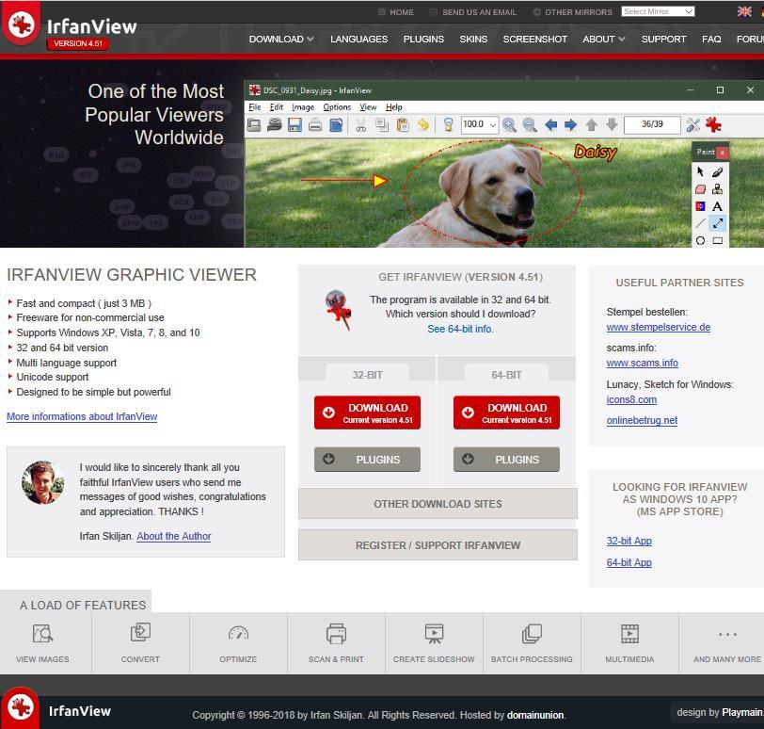Screen dimensions: 764x729
Task: Open the Edit menu
Action: coord(277,107)
